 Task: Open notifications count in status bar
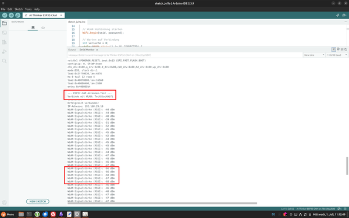tap(340, 209)
